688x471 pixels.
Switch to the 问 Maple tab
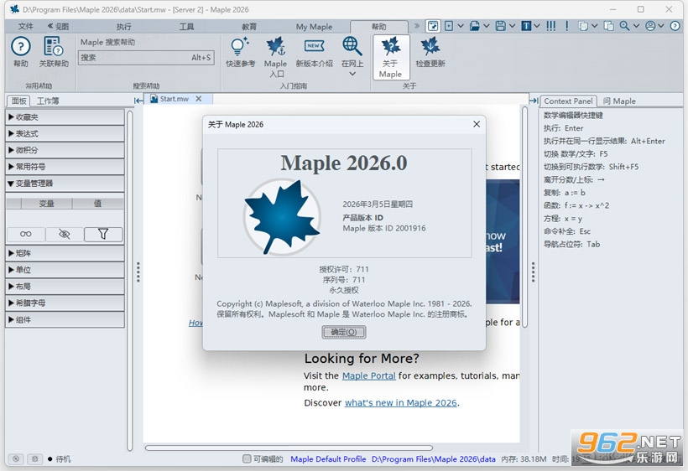619,101
